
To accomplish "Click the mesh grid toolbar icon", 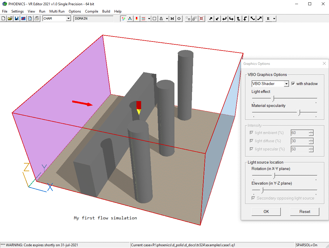I will tap(143, 19).
